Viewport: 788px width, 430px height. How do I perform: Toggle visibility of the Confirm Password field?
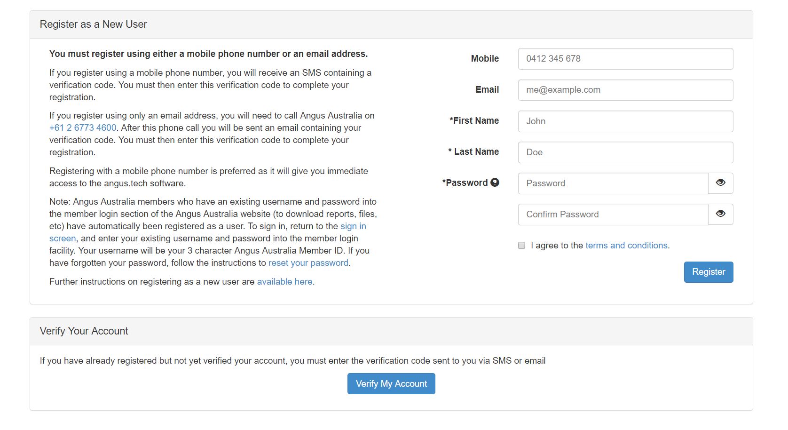click(x=720, y=214)
